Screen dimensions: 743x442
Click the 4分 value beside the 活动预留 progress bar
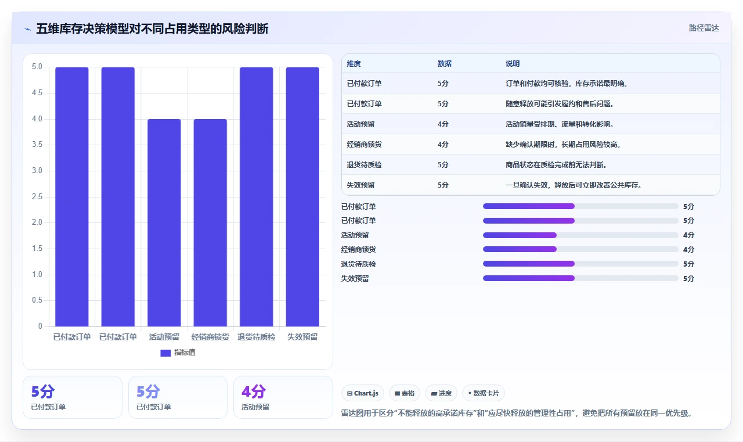point(689,235)
